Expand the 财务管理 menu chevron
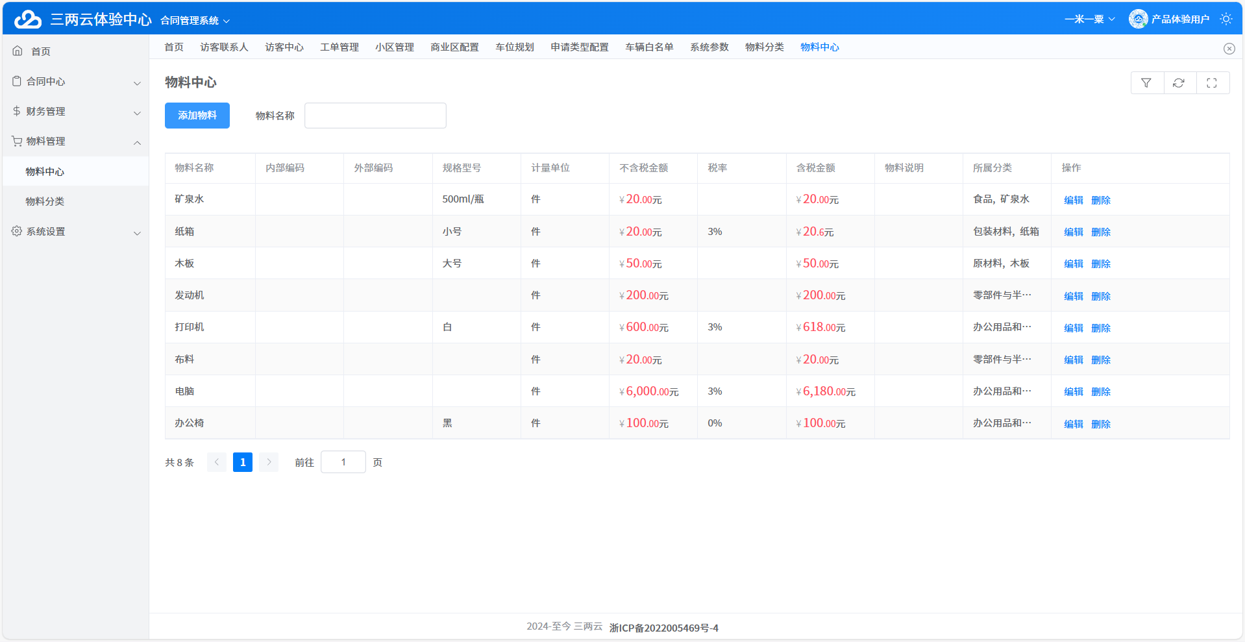This screenshot has width=1245, height=642. tap(137, 113)
